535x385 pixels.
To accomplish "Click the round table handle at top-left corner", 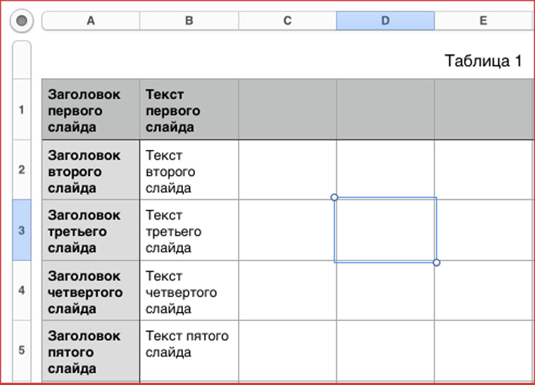I will click(22, 21).
